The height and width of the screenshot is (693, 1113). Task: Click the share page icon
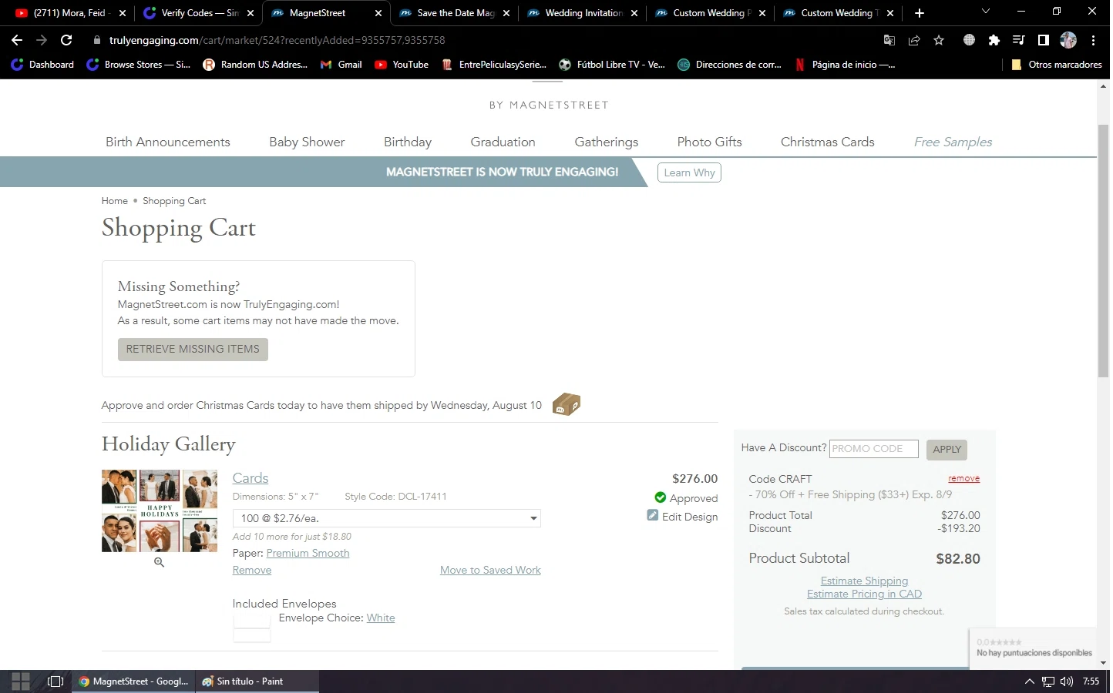(914, 40)
